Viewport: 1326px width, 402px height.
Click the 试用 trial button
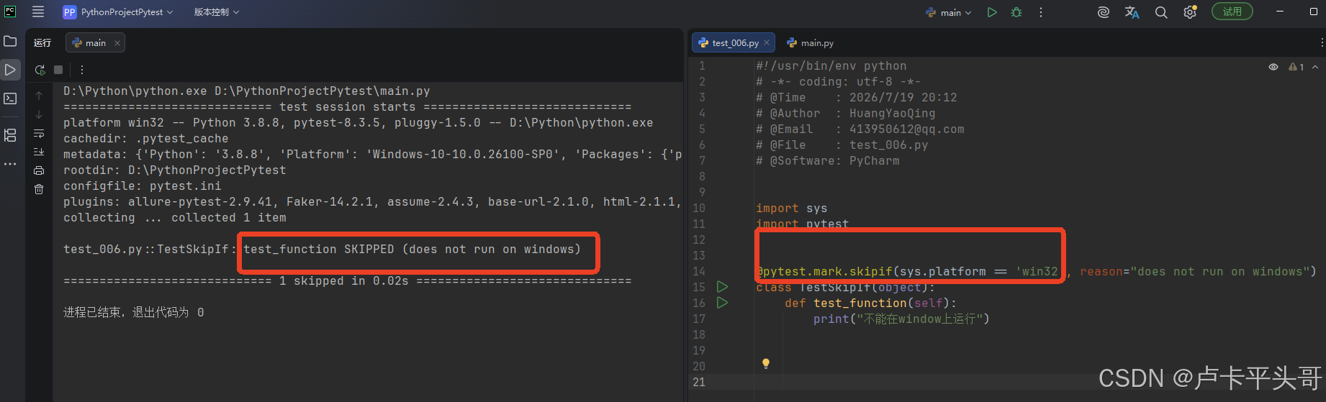click(1232, 12)
